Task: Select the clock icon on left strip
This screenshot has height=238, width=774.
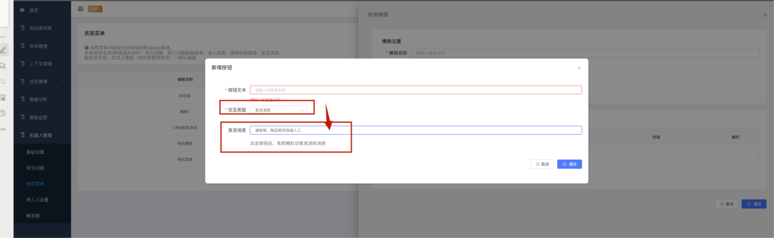Action: 3,113
